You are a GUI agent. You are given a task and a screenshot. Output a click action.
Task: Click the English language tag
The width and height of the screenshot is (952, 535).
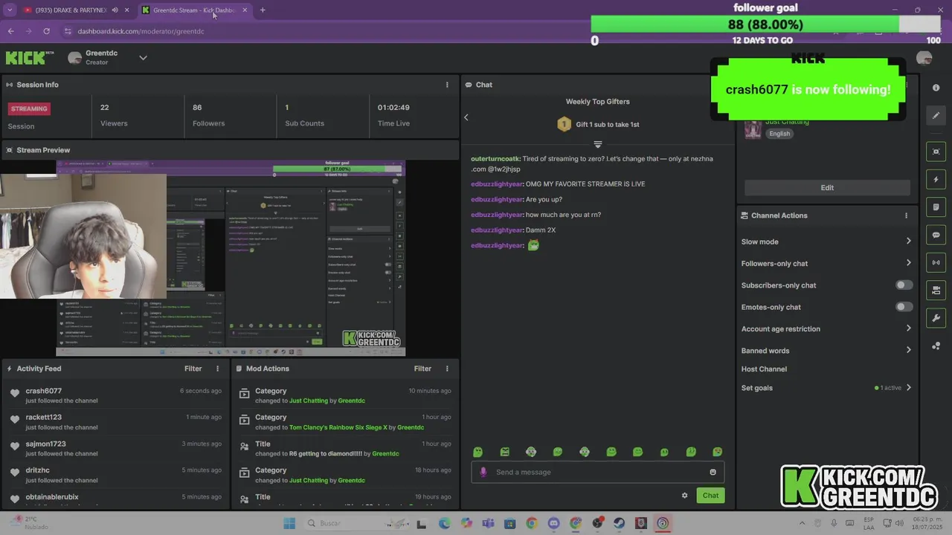tap(779, 134)
